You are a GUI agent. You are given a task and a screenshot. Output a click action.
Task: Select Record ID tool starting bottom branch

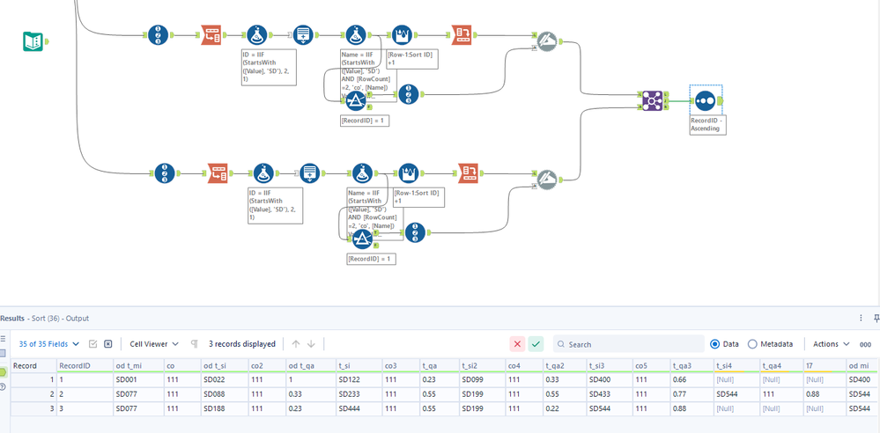165,173
